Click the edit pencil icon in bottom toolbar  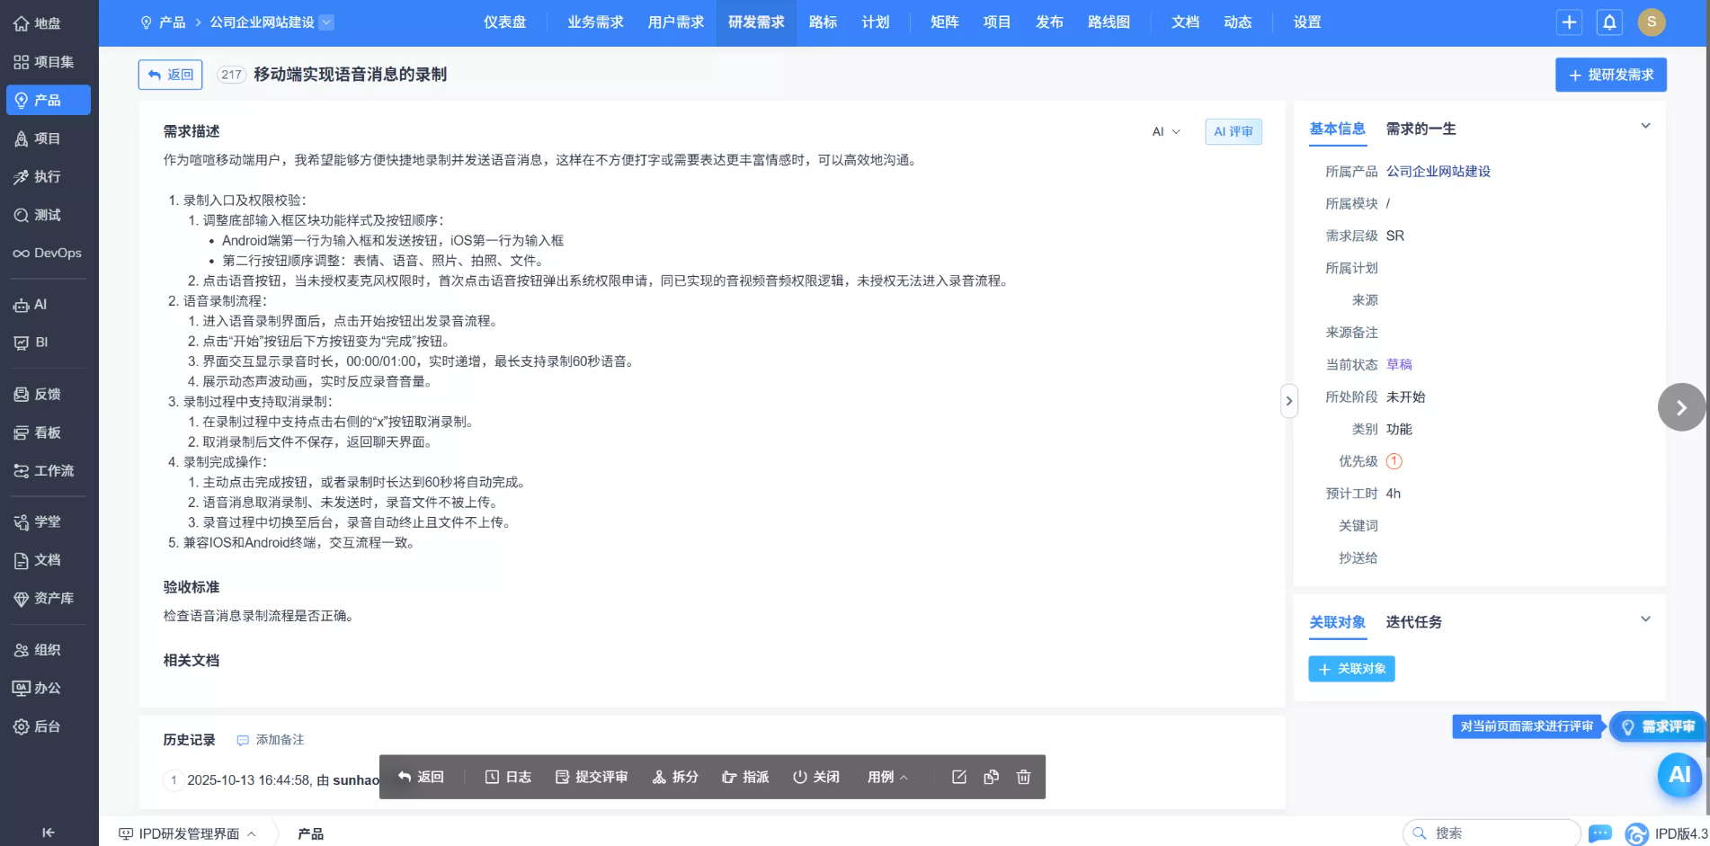pyautogui.click(x=959, y=777)
